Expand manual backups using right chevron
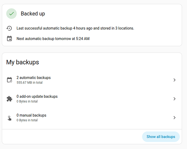Image resolution: width=187 pixels, height=149 pixels. pos(174,118)
